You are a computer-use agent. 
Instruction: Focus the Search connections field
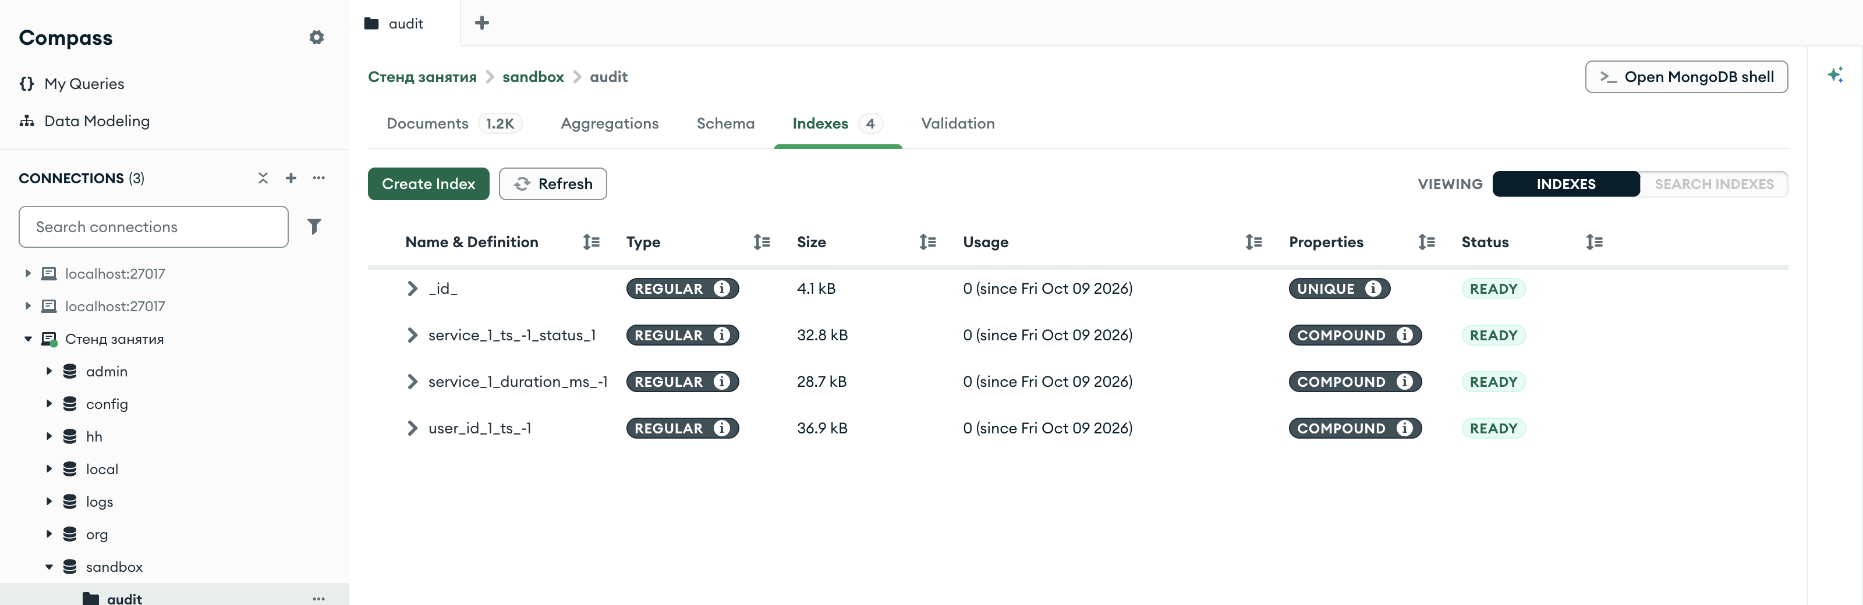(x=153, y=227)
